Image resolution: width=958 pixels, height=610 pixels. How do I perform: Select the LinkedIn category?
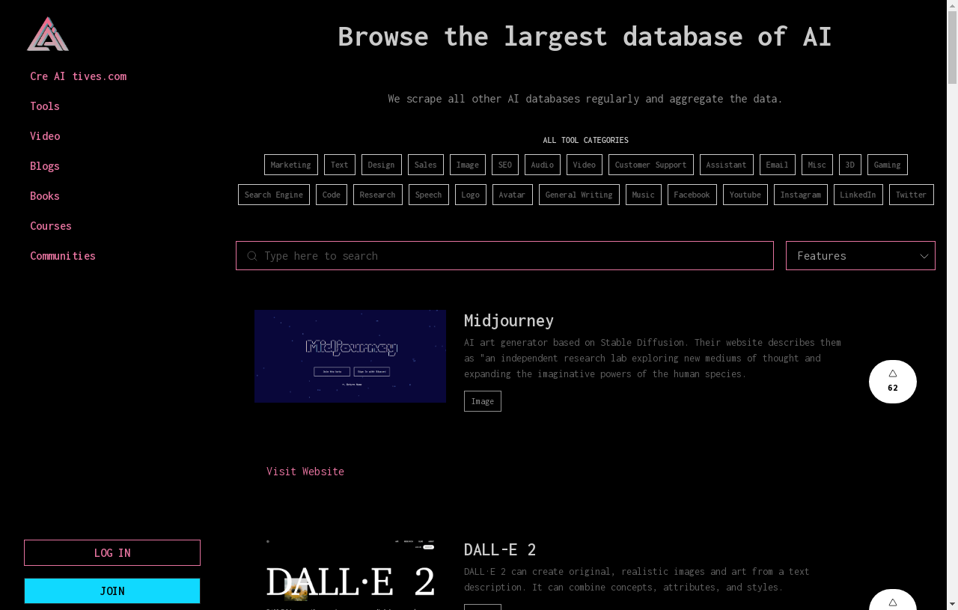(x=858, y=195)
